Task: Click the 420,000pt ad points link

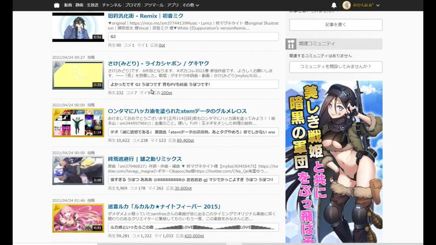Action: 194,236
